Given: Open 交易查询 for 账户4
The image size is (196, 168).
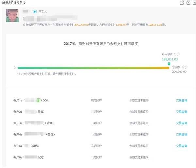Looking at the screenshot, I should point(182,134).
